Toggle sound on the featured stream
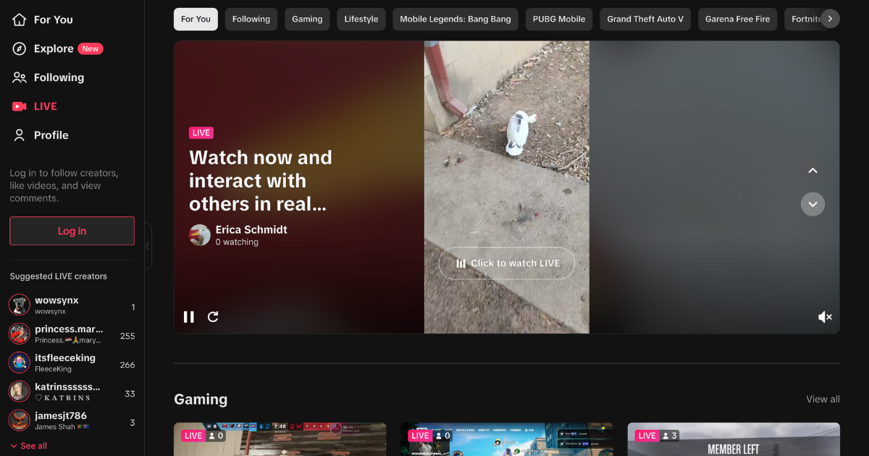 [825, 316]
